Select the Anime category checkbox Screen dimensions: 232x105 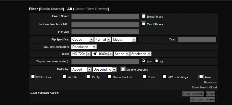201,77
